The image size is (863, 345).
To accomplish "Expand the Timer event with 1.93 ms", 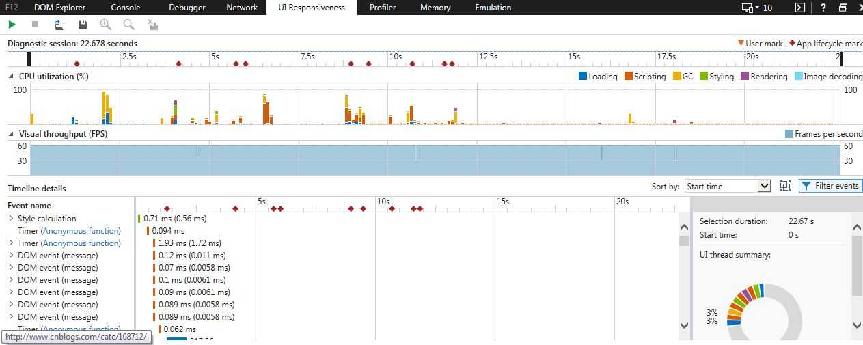I will point(11,243).
